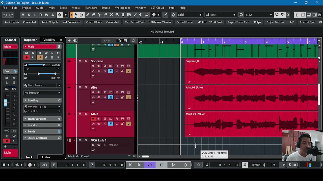Undo last action with toolbar arrow

[5, 15]
